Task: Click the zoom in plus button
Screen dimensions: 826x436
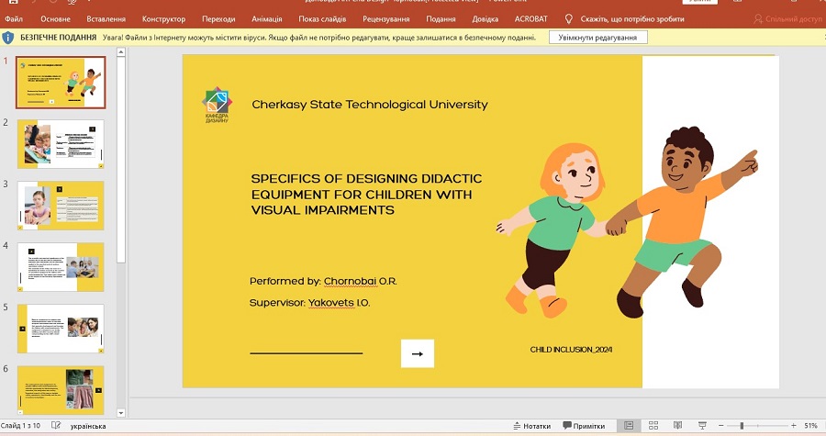Action: [x=793, y=426]
